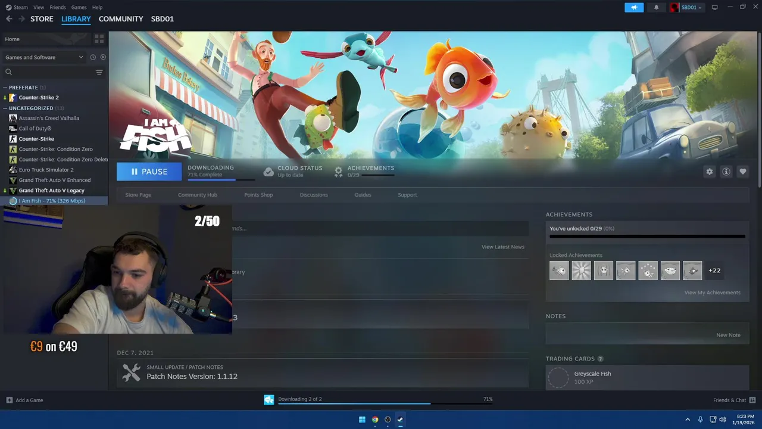Image resolution: width=762 pixels, height=429 pixels.
Task: Open the View menu
Action: (39, 7)
